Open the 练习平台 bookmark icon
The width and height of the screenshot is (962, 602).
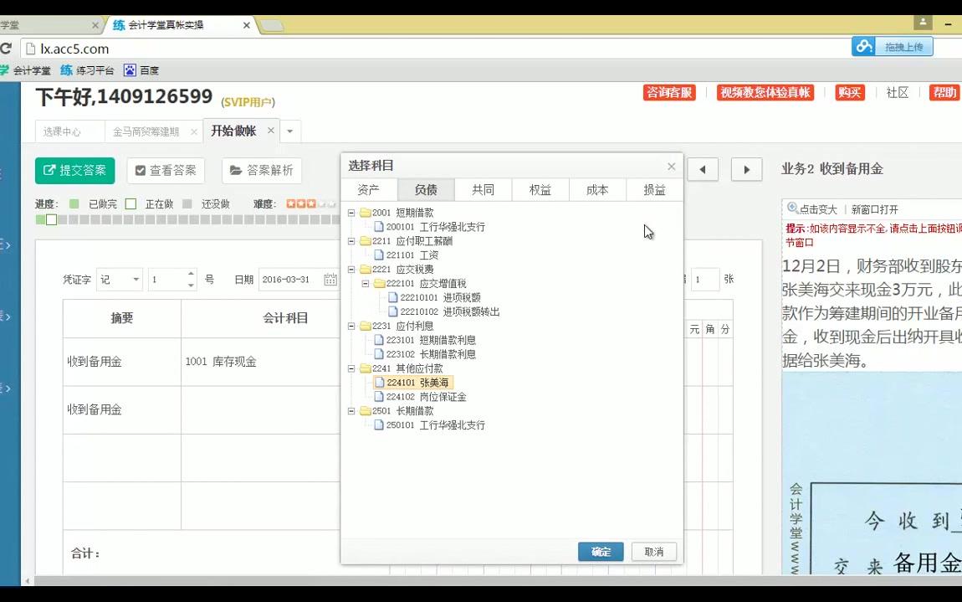(x=64, y=69)
